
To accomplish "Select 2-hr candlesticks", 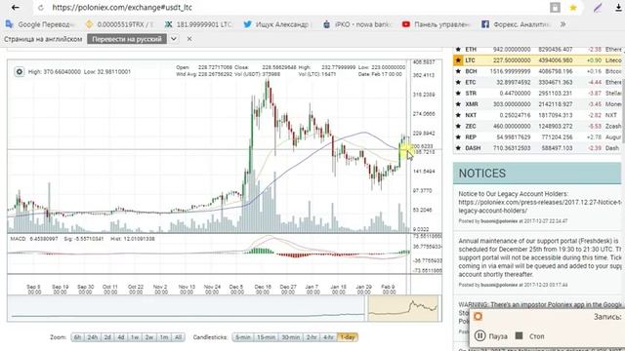I will pyautogui.click(x=312, y=337).
